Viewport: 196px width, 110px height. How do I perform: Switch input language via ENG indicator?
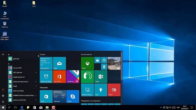pyautogui.click(x=178, y=107)
